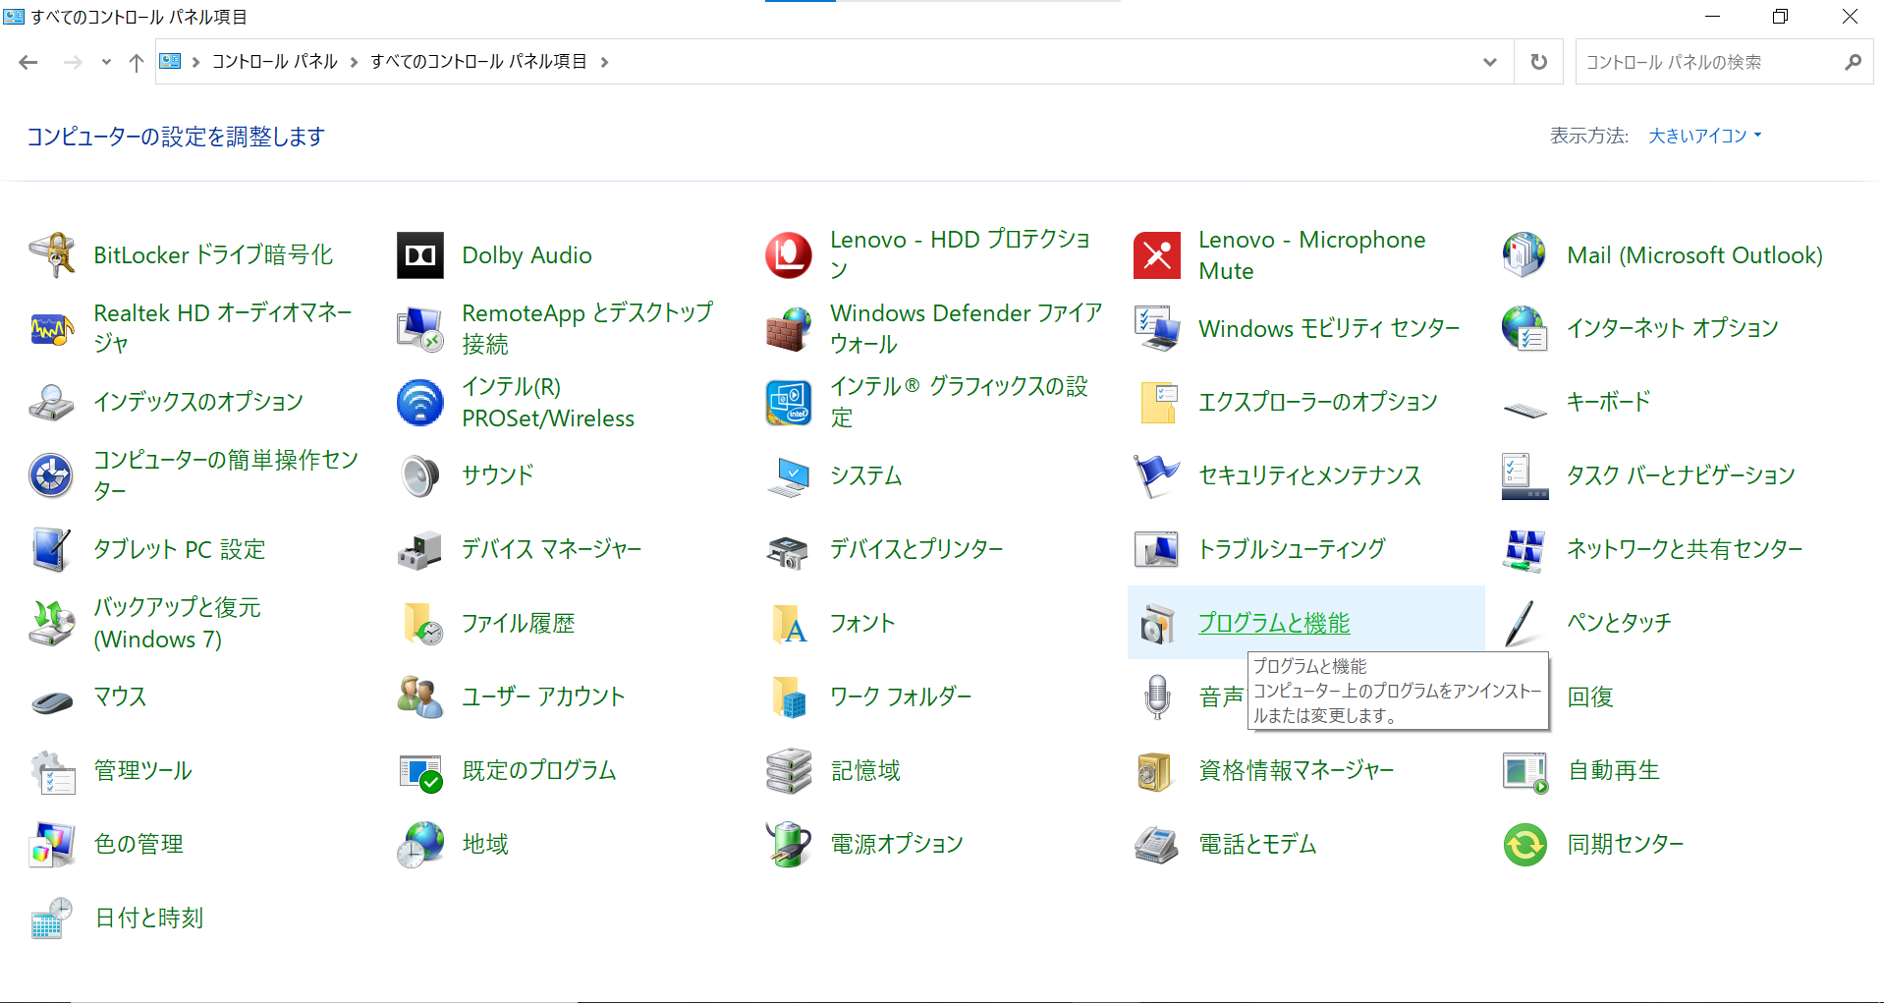
Task: Expand chevron before コントロール パネル breadcrumb
Action: coord(195,62)
